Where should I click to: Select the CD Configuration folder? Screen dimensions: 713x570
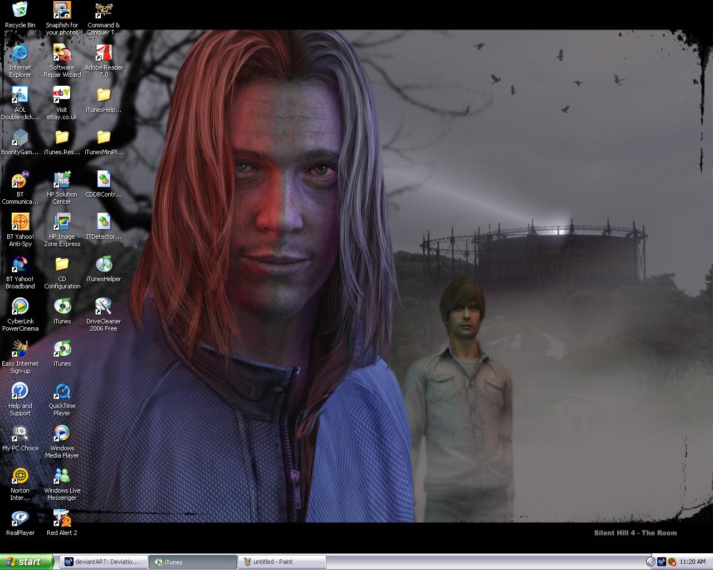coord(62,272)
